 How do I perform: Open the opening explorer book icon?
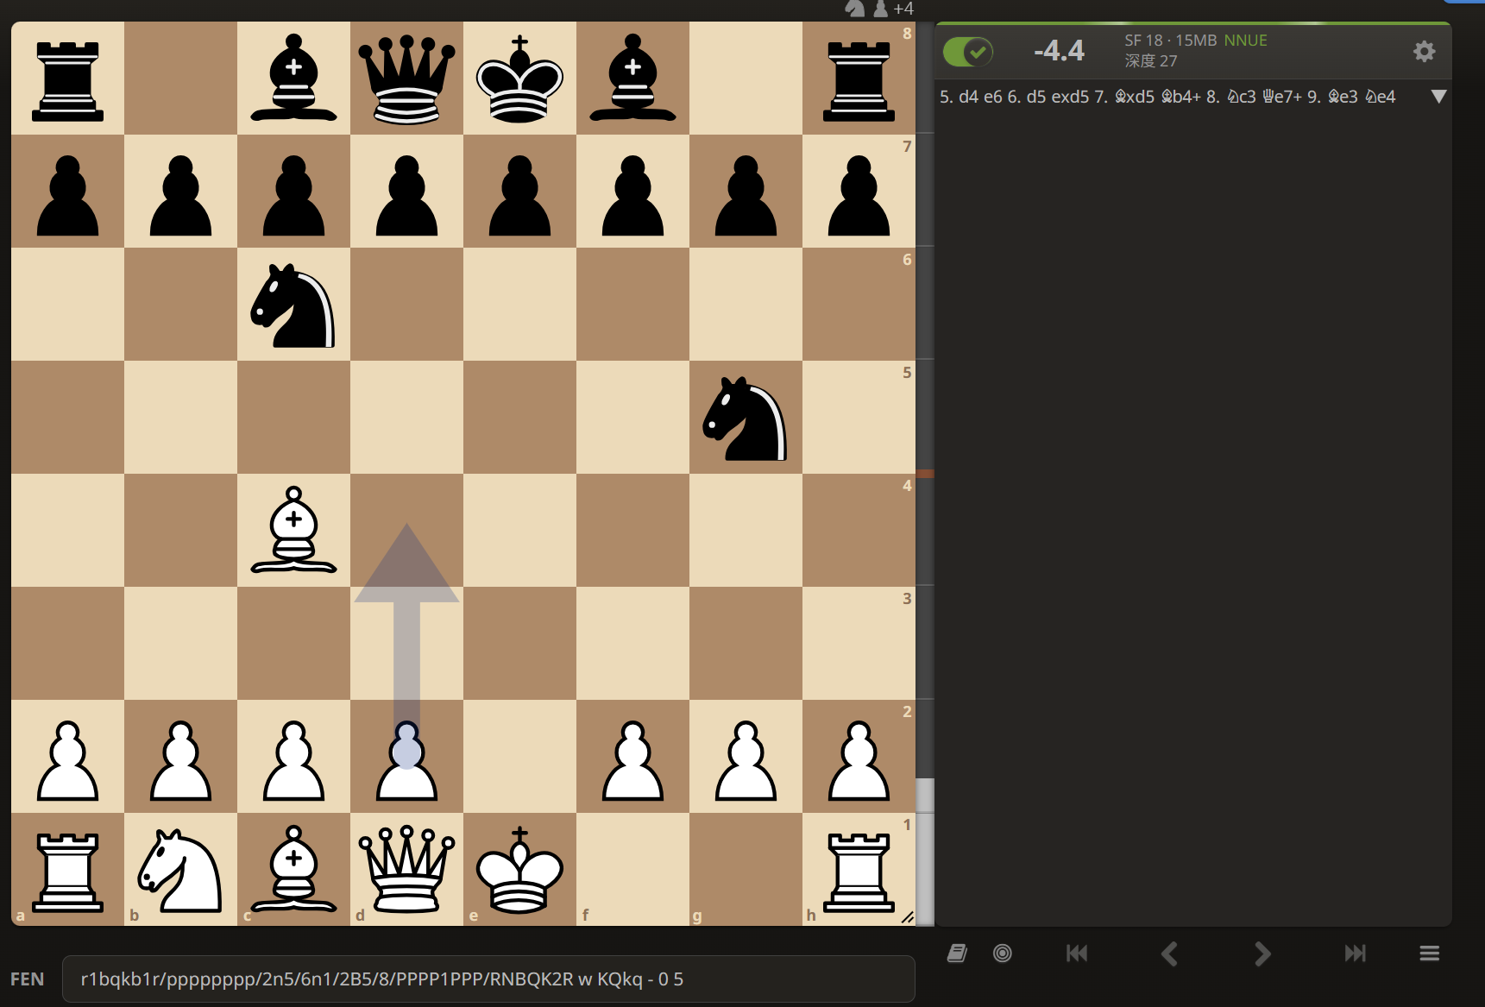[x=957, y=954]
